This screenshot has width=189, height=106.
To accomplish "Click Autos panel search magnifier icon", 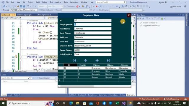I will (29, 78).
